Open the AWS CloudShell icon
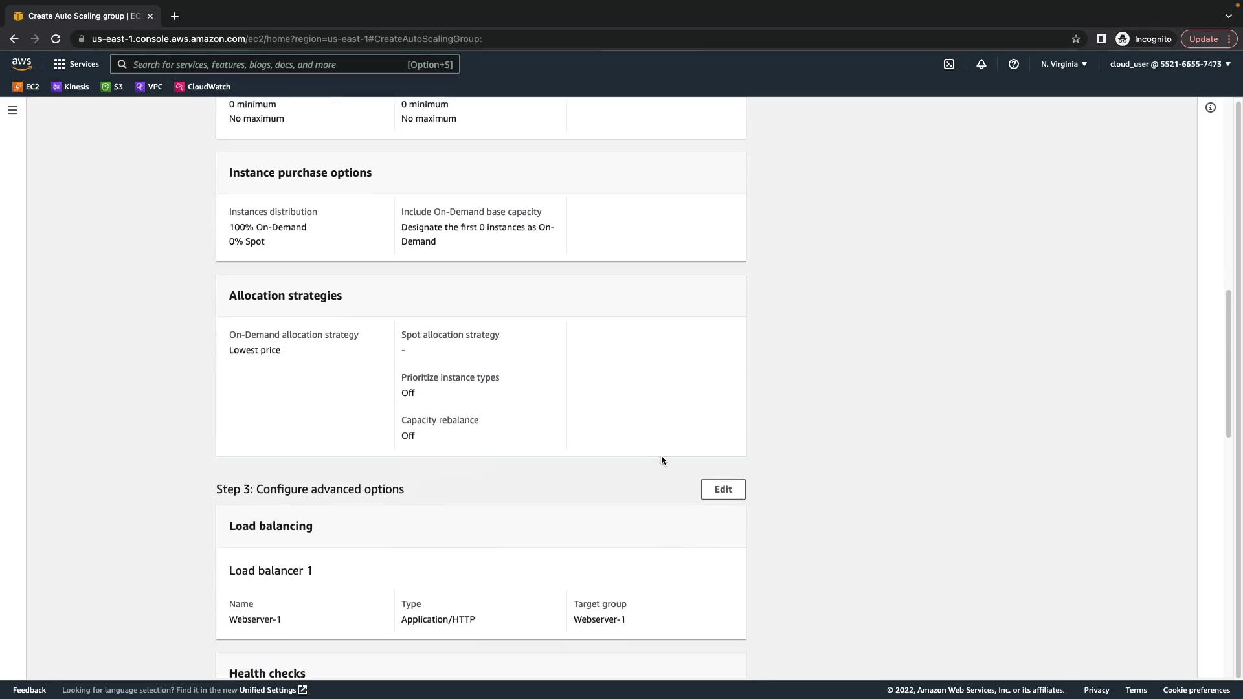This screenshot has width=1243, height=699. click(x=948, y=64)
